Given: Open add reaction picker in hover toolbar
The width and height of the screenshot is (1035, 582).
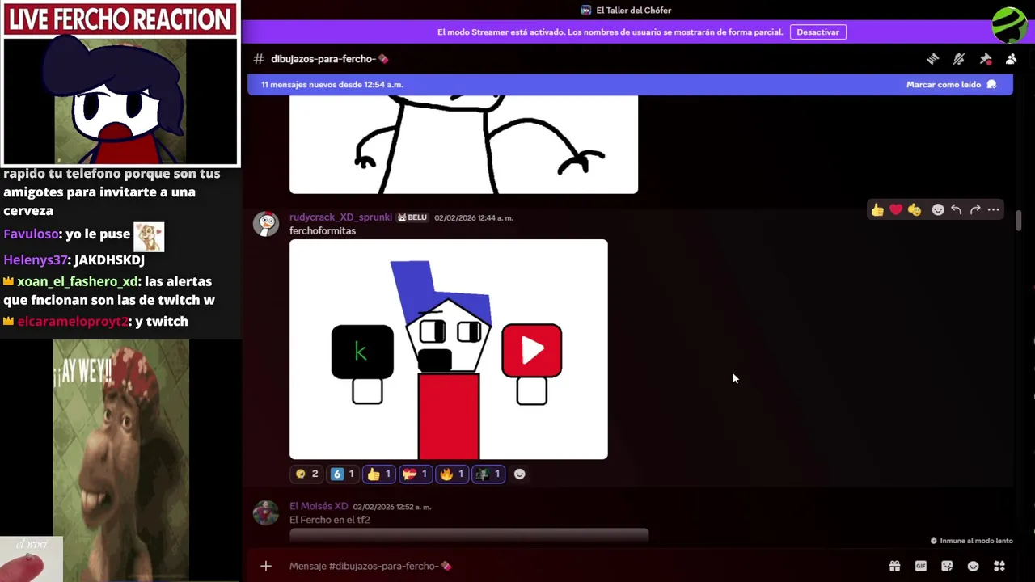Looking at the screenshot, I should pos(938,210).
